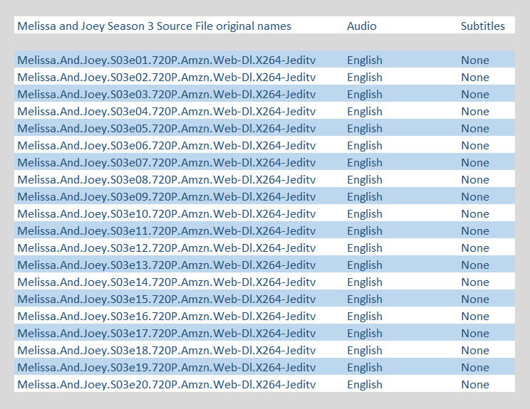Click English audio cell in S03e18 row

pyautogui.click(x=365, y=351)
